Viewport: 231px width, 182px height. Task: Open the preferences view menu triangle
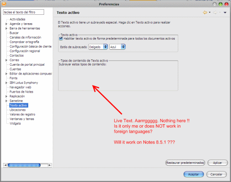[225, 13]
